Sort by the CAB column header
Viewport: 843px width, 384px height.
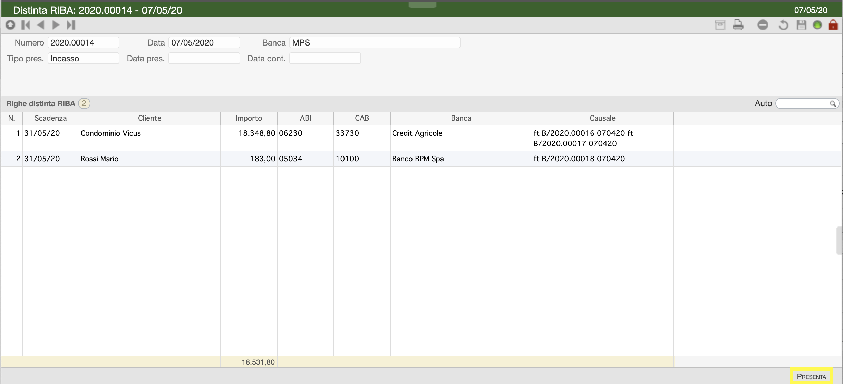(362, 118)
